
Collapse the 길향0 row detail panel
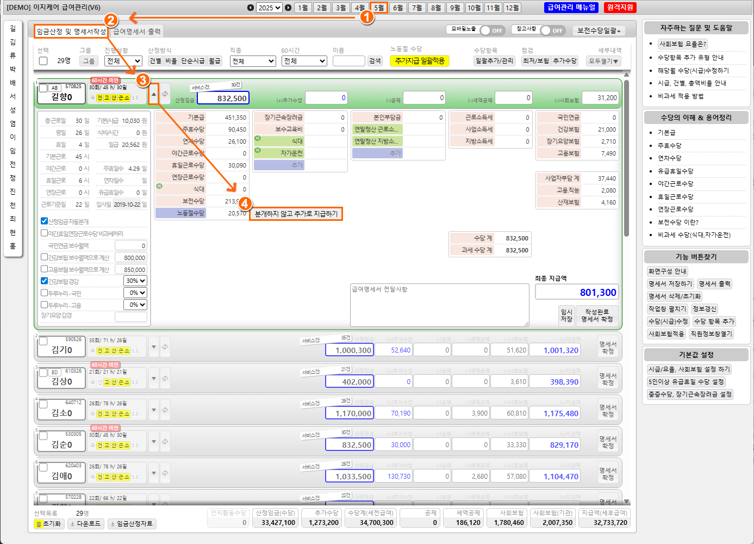tap(154, 94)
